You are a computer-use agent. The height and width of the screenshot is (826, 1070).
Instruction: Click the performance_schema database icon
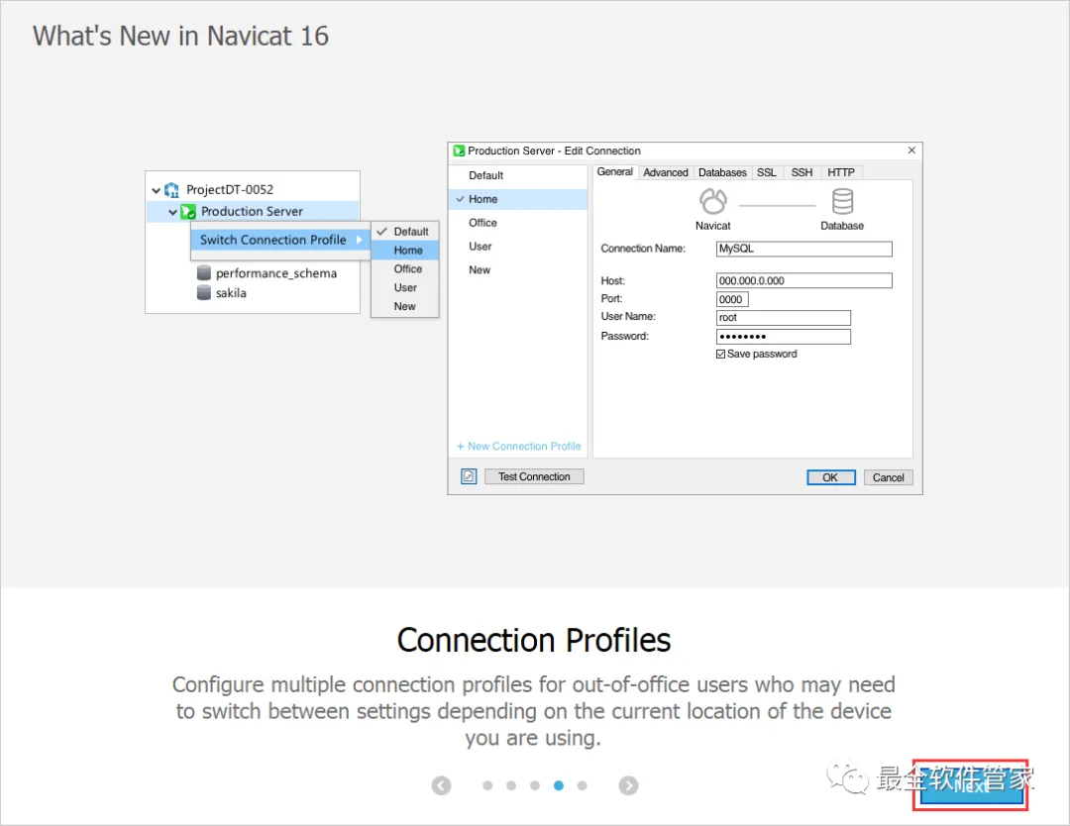pos(203,272)
